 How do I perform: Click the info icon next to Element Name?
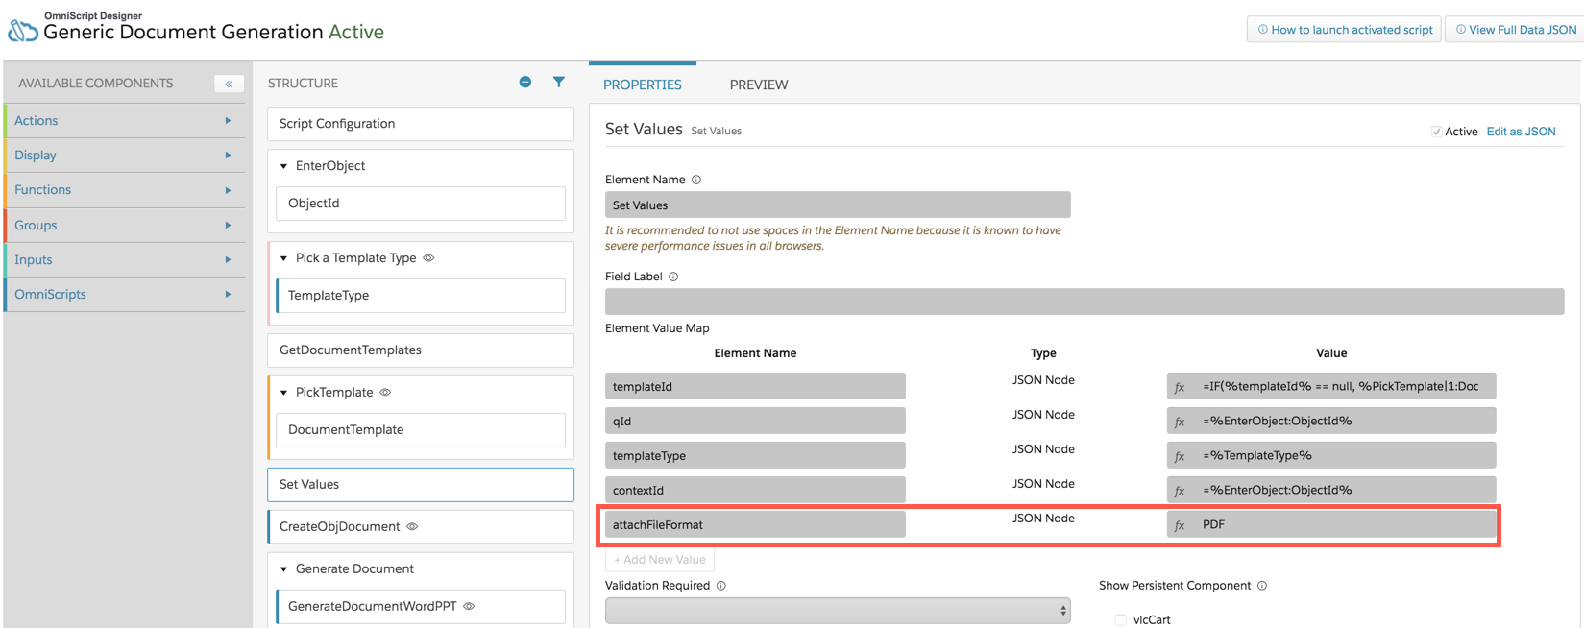coord(696,180)
